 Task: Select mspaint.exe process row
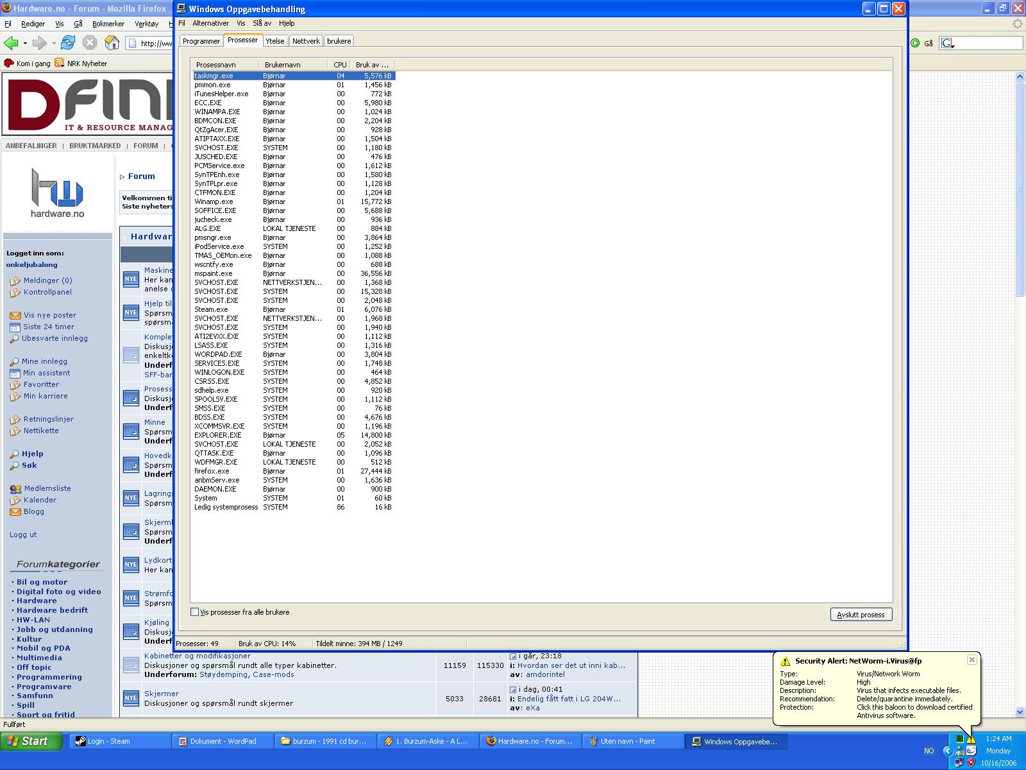click(x=293, y=273)
